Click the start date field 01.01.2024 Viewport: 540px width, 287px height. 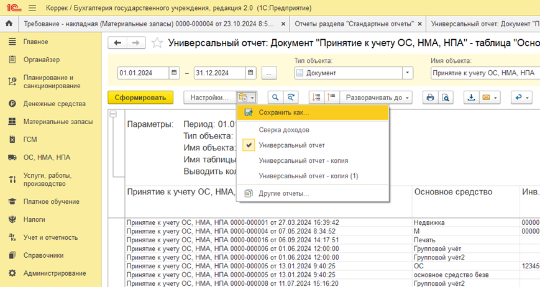(x=144, y=73)
